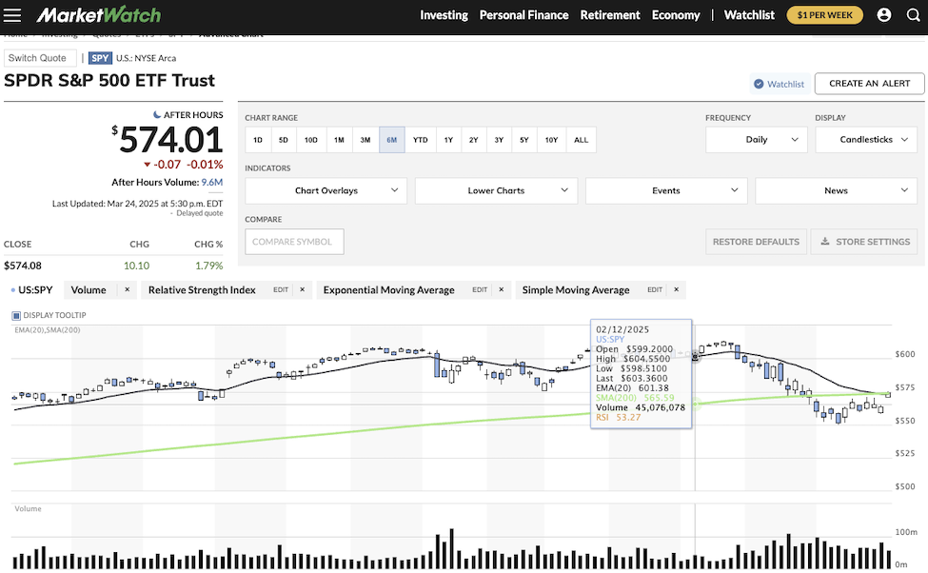Image resolution: width=928 pixels, height=573 pixels.
Task: Edit the Simple Moving Average settings
Action: pyautogui.click(x=655, y=290)
